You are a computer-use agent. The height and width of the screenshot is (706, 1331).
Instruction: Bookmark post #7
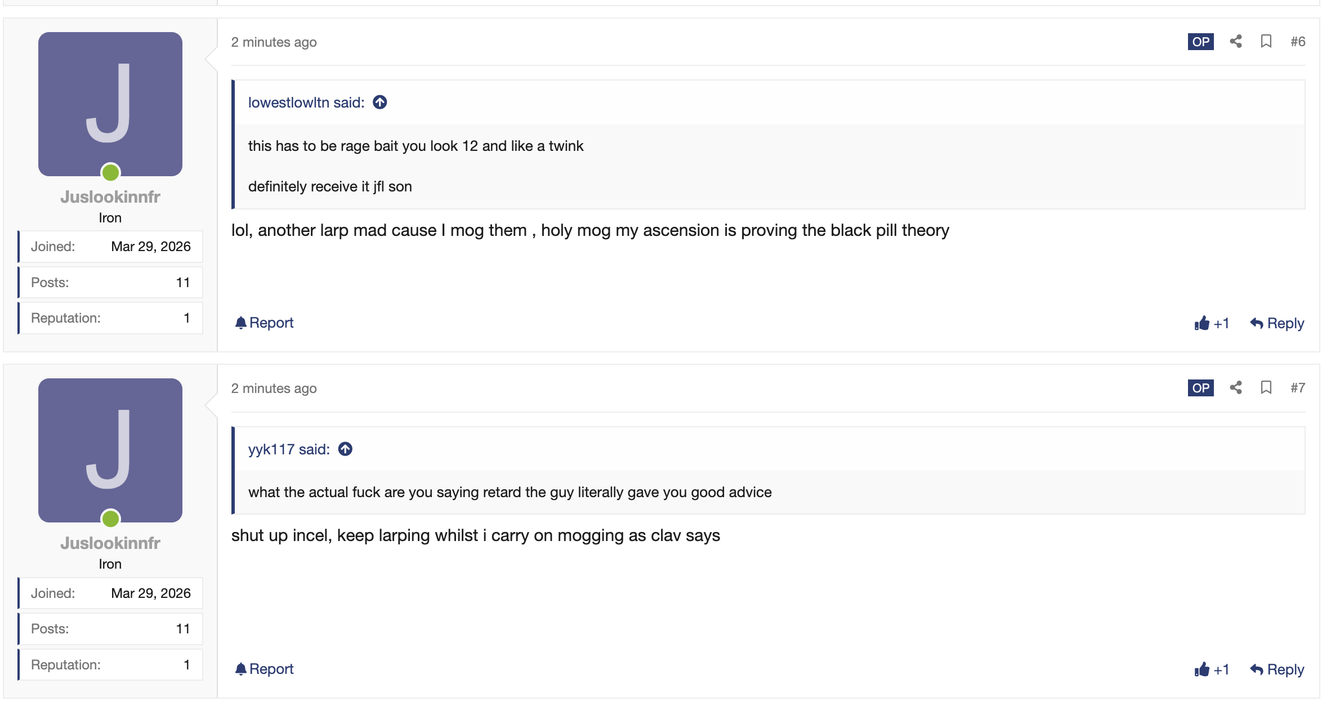[1266, 388]
